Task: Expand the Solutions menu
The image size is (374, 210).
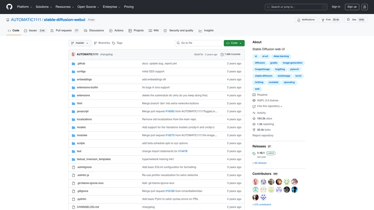Action: (44, 7)
